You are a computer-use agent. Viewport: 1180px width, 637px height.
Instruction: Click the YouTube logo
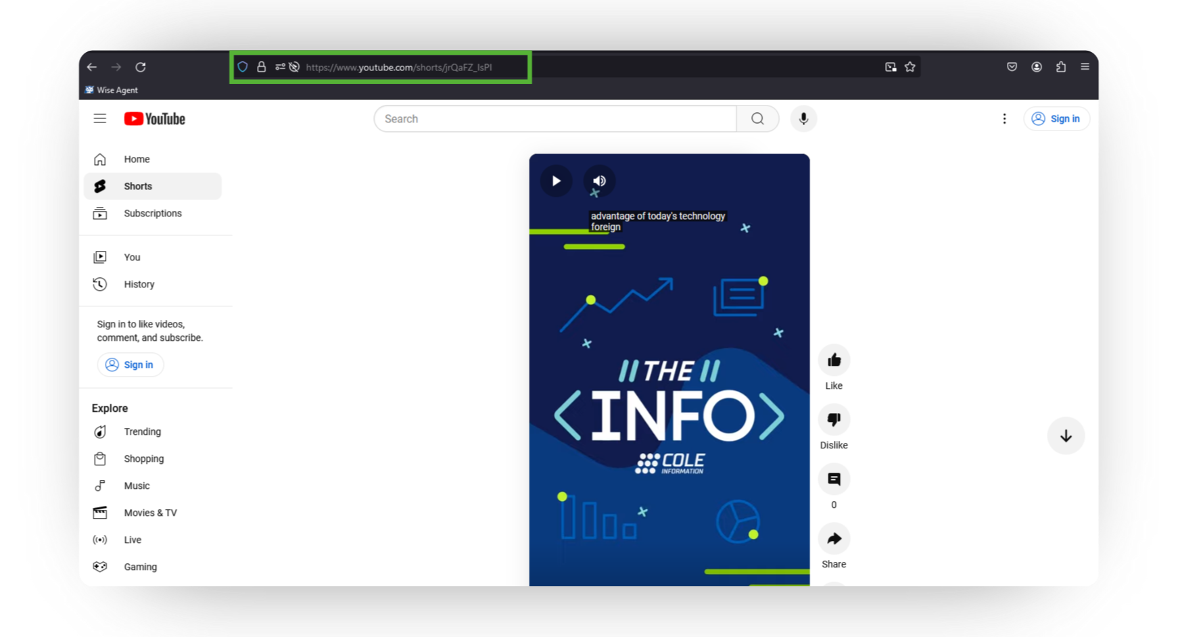coord(155,119)
